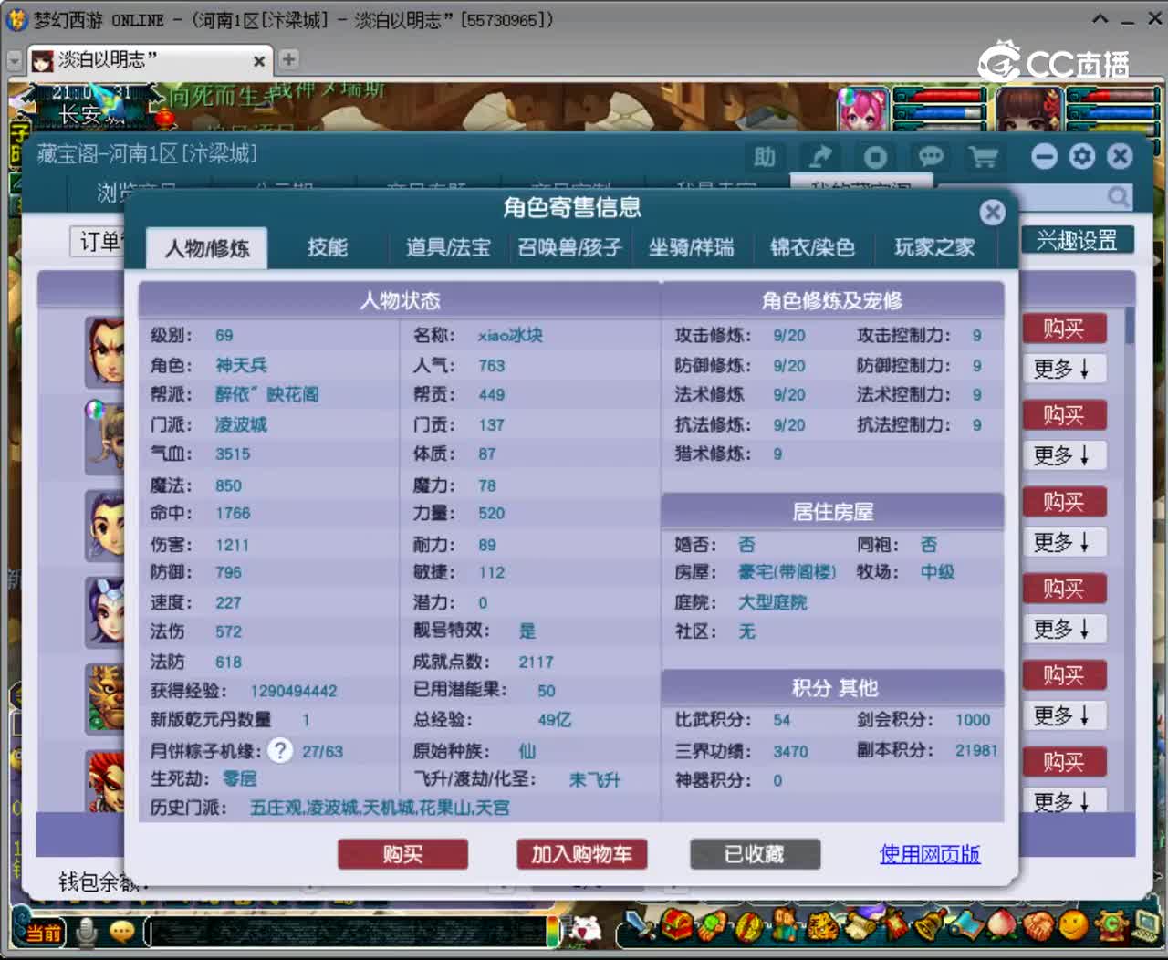Open the handshake friends icon in bottom toolbar
The height and width of the screenshot is (960, 1168).
coord(1038,925)
